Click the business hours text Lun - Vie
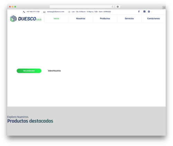 (x=91, y=12)
